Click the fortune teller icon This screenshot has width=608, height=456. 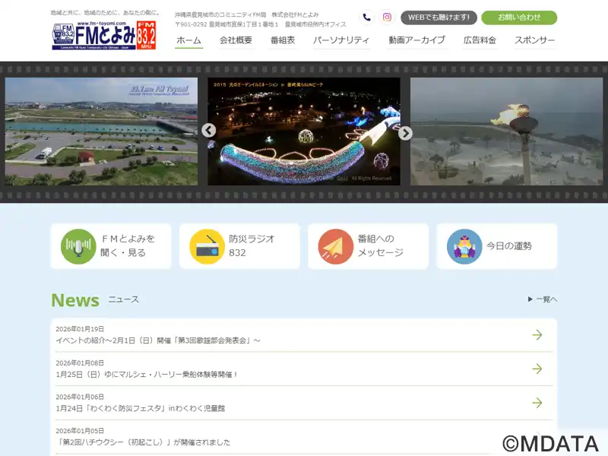tap(464, 246)
